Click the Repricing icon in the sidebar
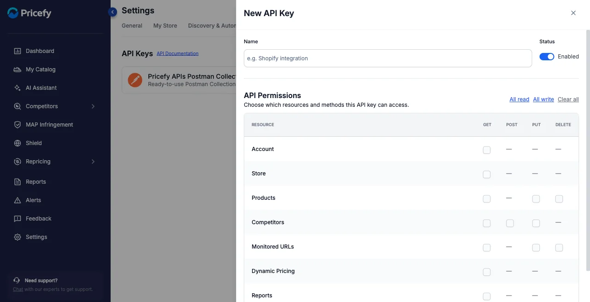 pyautogui.click(x=18, y=162)
